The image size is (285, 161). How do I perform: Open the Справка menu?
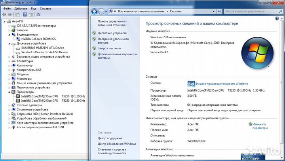tap(46, 9)
